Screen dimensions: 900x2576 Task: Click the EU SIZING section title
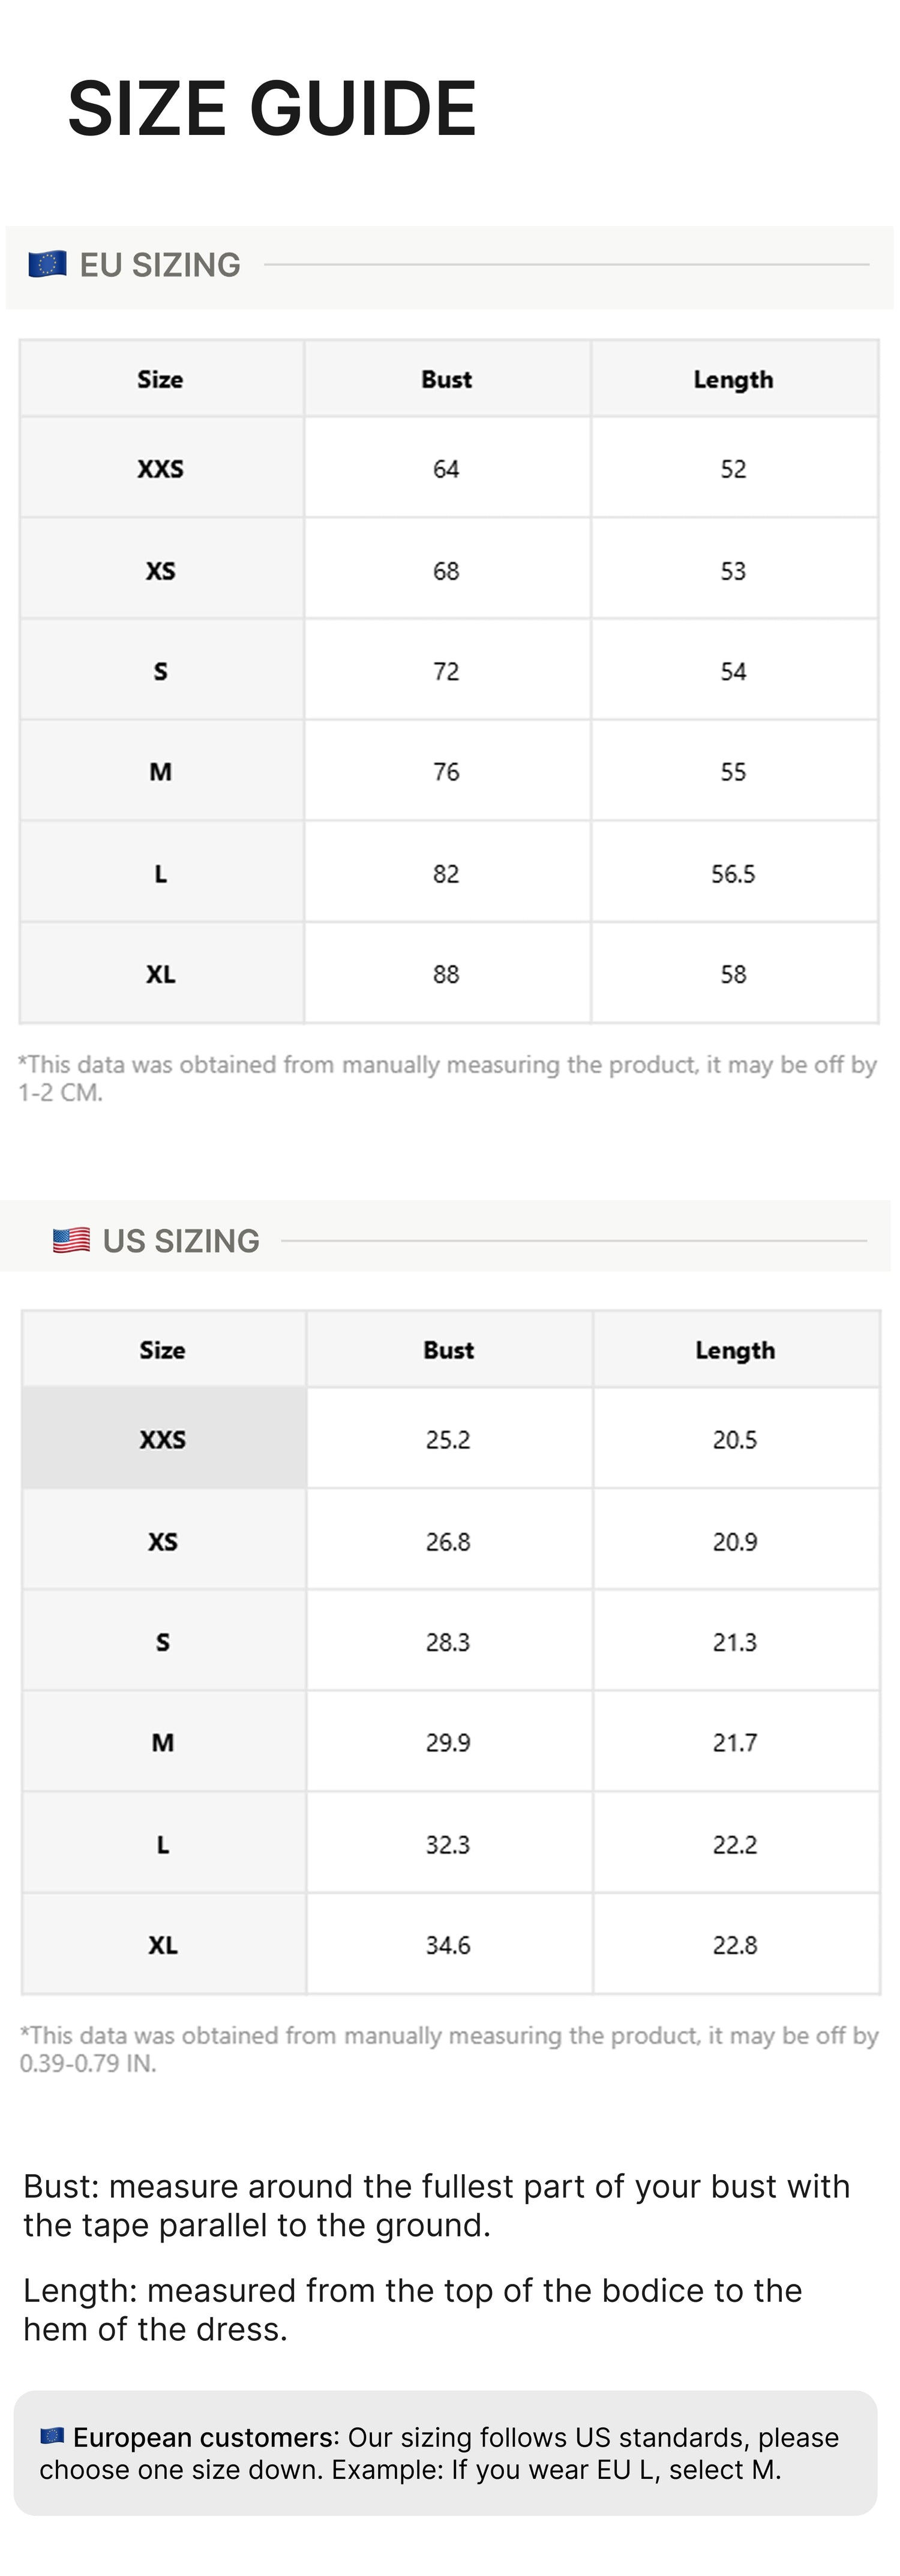coord(160,265)
